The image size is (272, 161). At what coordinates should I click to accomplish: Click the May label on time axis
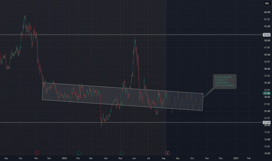(121, 158)
